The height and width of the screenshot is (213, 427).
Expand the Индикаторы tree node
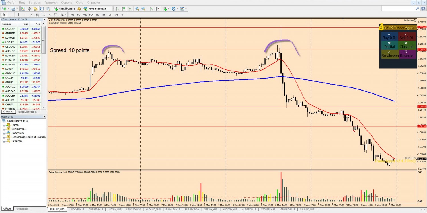click(x=4, y=129)
